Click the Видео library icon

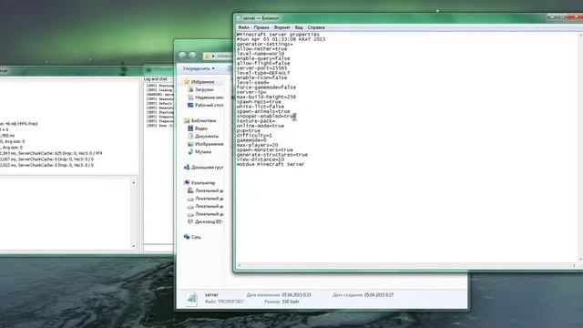click(x=190, y=128)
